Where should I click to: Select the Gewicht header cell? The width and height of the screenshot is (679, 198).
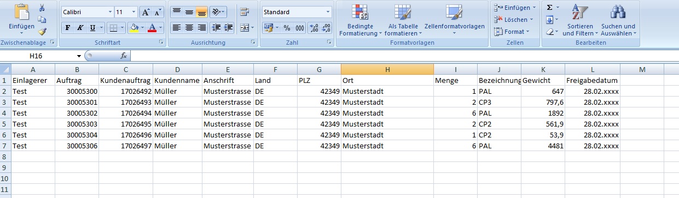coord(543,80)
